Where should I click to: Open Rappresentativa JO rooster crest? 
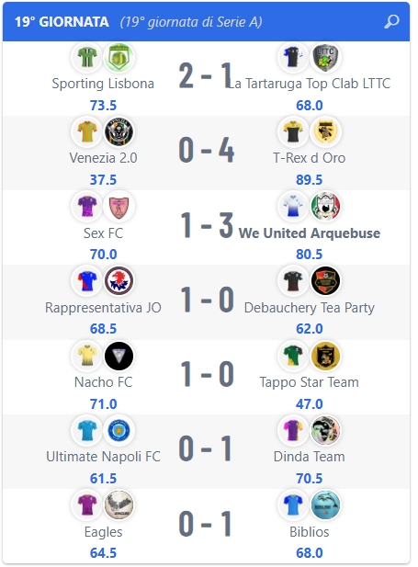point(119,280)
